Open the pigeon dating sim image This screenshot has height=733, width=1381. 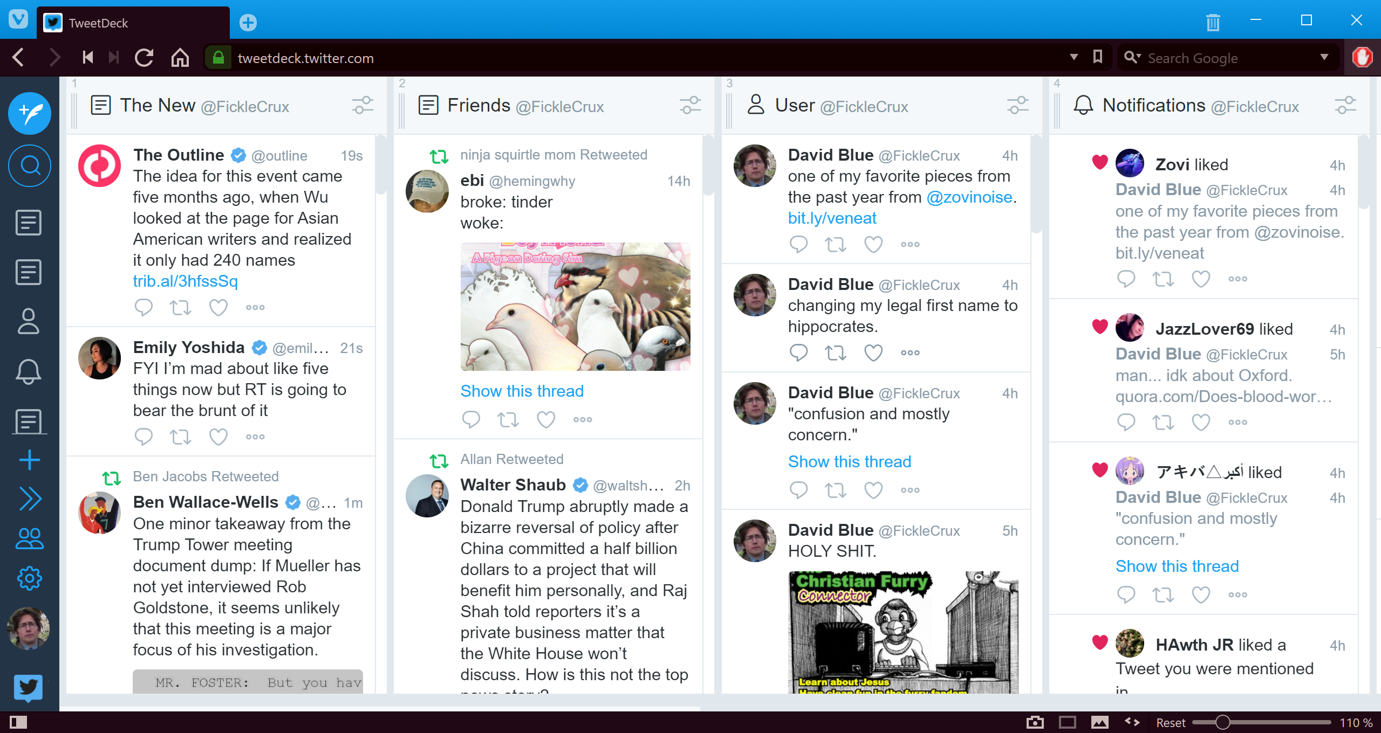click(575, 306)
